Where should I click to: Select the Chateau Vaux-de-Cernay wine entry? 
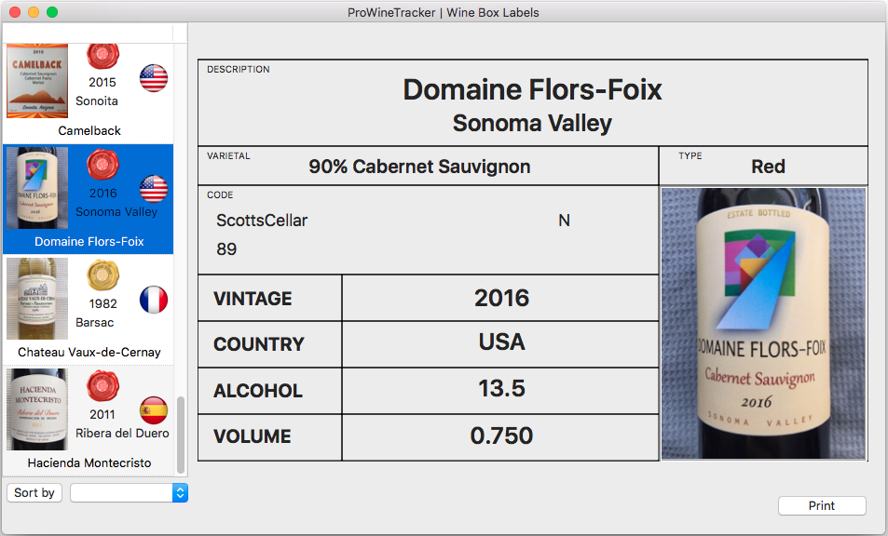click(36, 300)
